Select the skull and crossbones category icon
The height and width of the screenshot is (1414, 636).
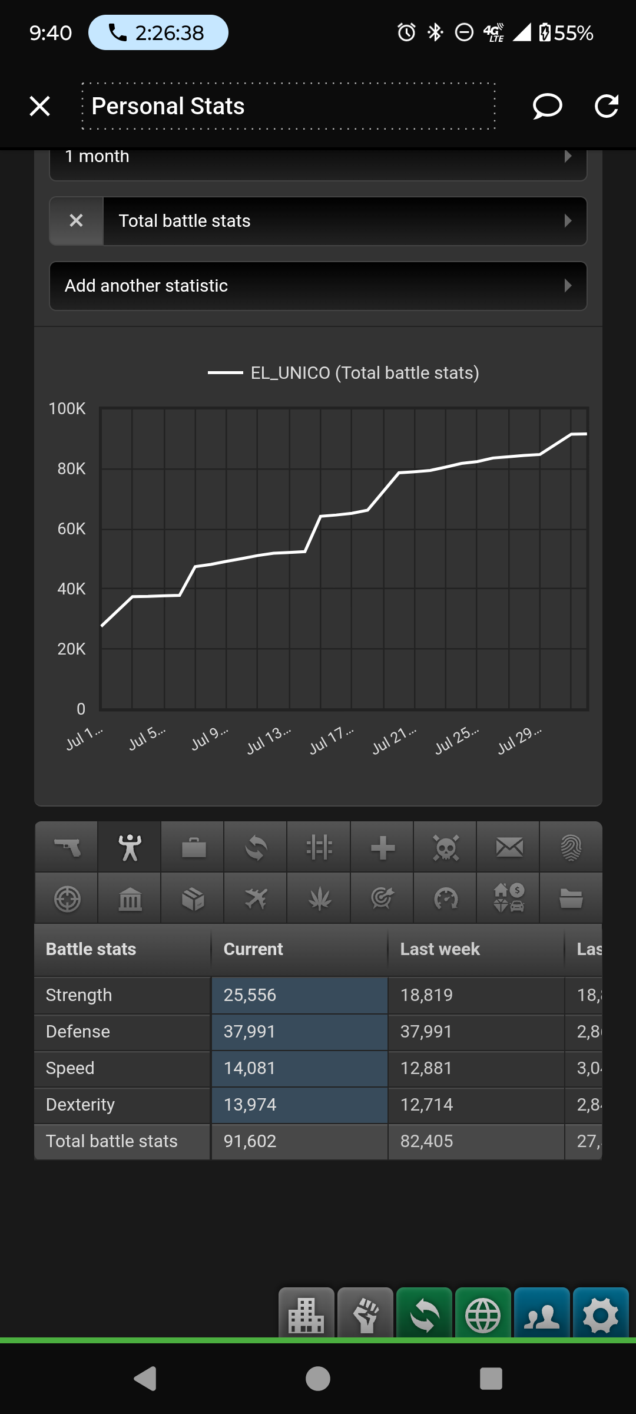(446, 847)
